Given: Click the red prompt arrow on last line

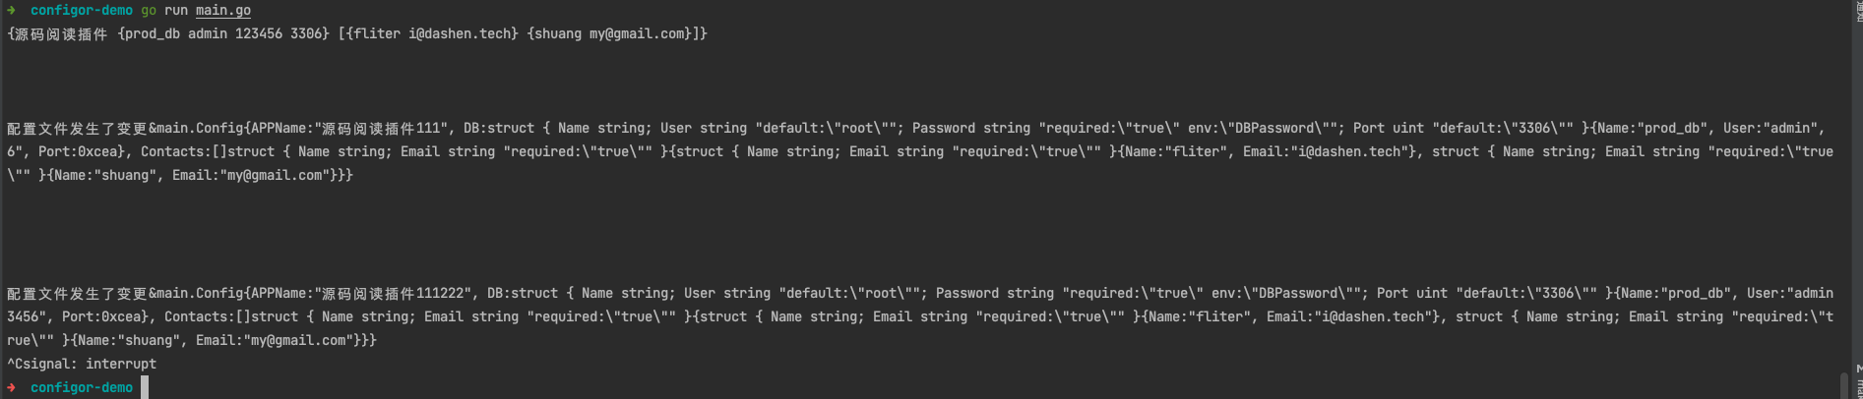Looking at the screenshot, I should [12, 388].
